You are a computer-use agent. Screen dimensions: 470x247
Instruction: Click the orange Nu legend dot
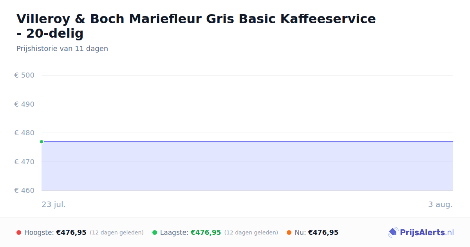[289, 232]
